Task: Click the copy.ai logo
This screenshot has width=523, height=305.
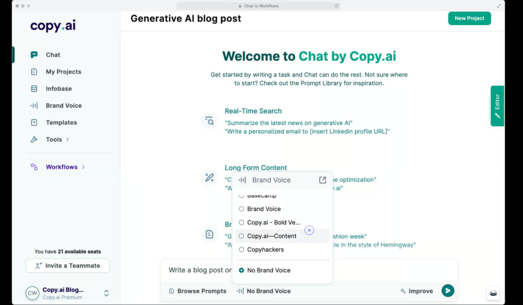Action: (53, 26)
